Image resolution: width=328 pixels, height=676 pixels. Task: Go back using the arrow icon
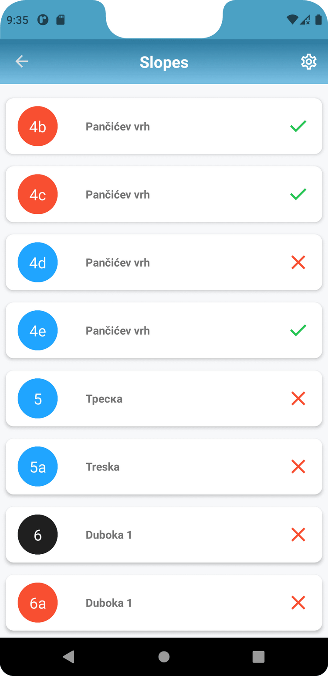click(22, 62)
